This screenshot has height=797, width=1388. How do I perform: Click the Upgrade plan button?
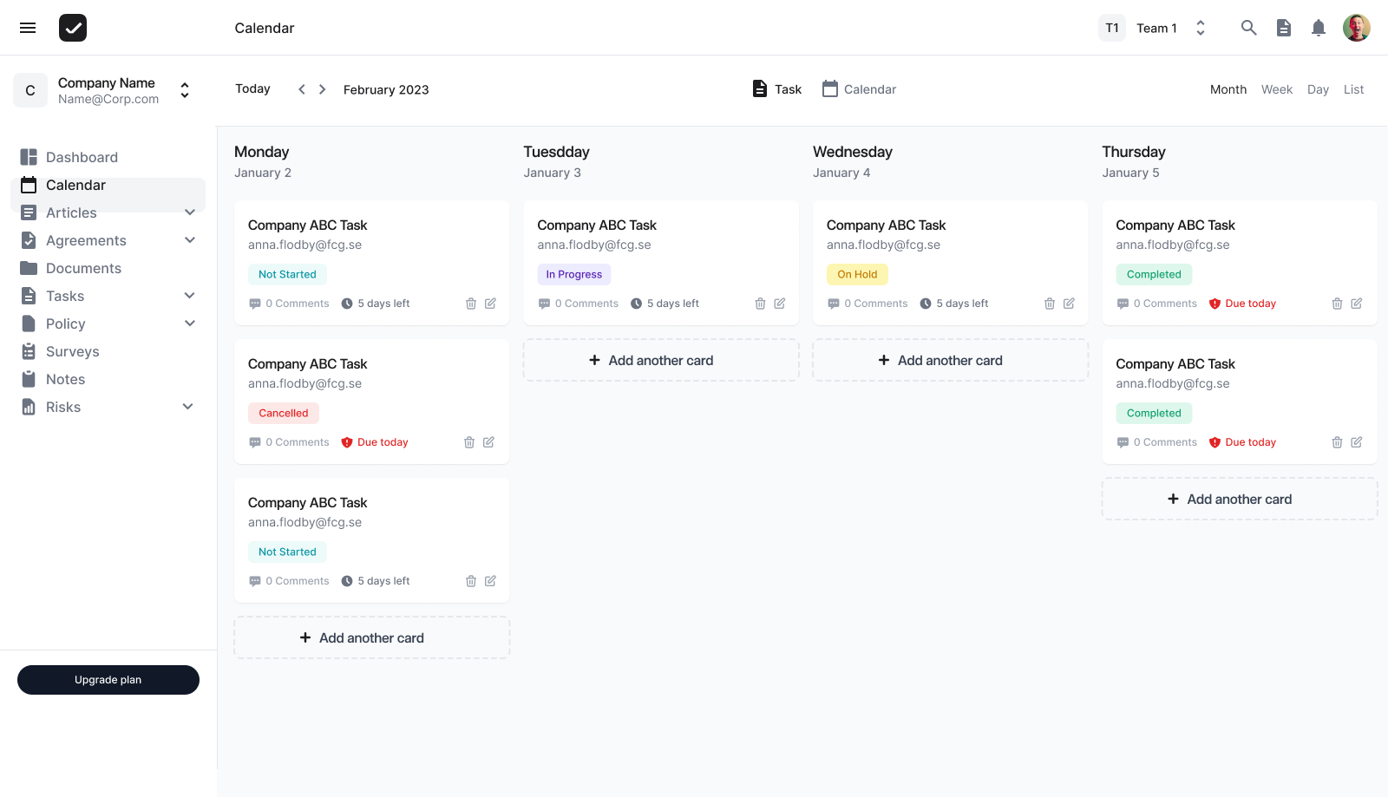point(108,679)
